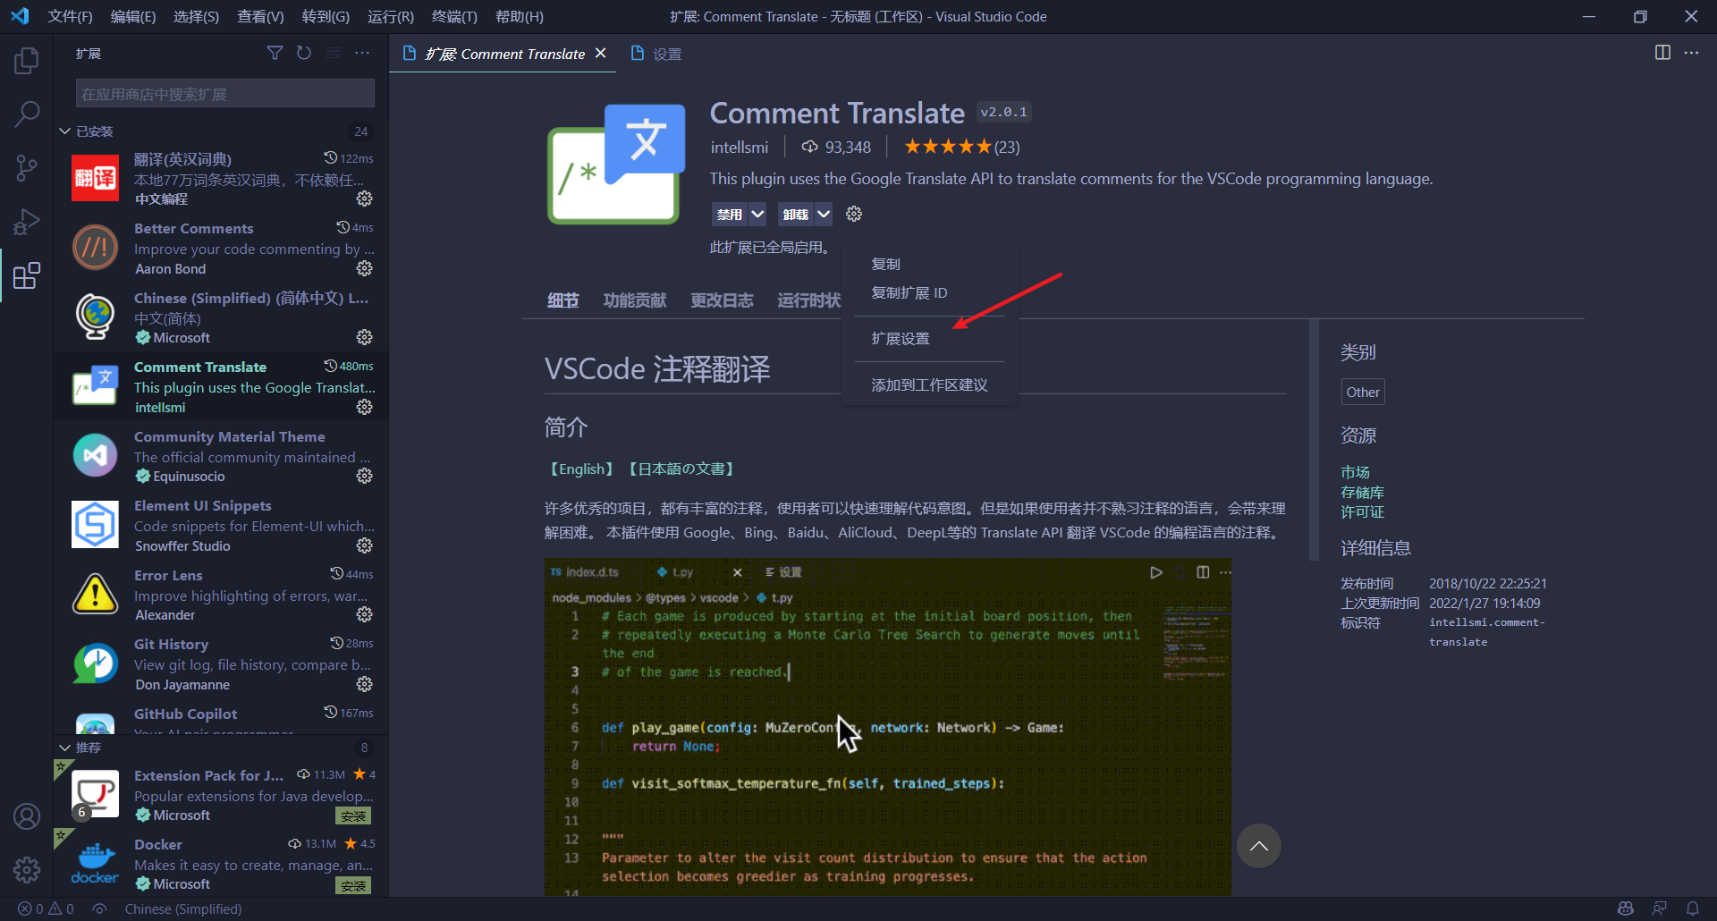
Task: Open extensions panel more actions menu
Action: (x=362, y=53)
